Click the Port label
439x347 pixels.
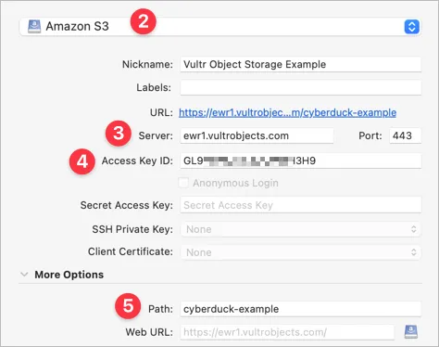(x=370, y=135)
